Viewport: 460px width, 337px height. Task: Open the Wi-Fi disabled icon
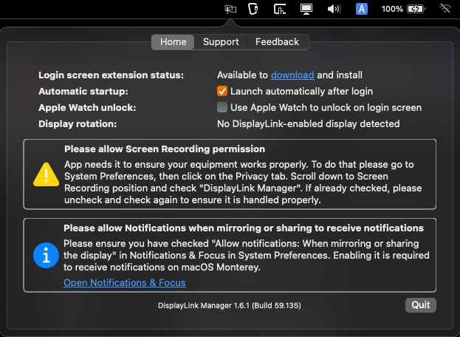445,9
